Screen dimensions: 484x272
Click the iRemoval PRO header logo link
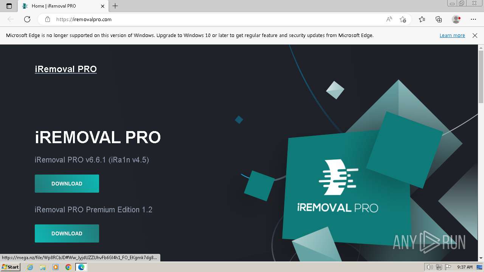[x=66, y=69]
